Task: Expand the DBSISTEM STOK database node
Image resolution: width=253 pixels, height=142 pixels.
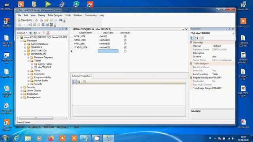Action: 25,51
